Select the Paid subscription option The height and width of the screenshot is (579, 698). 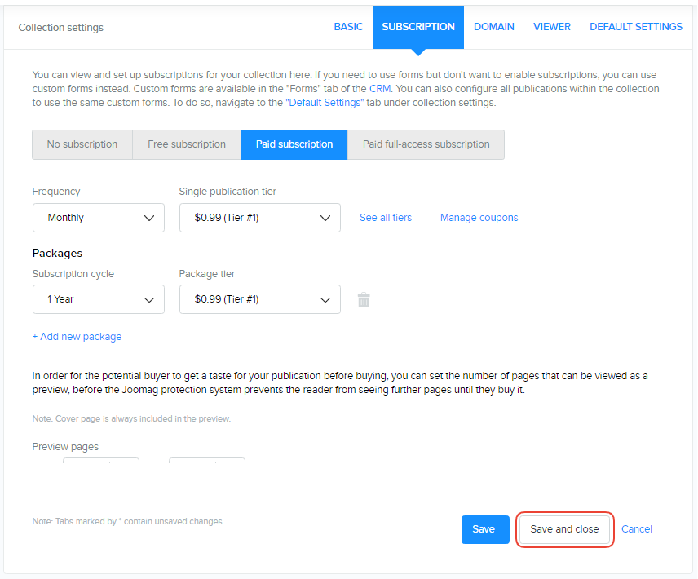click(x=294, y=144)
